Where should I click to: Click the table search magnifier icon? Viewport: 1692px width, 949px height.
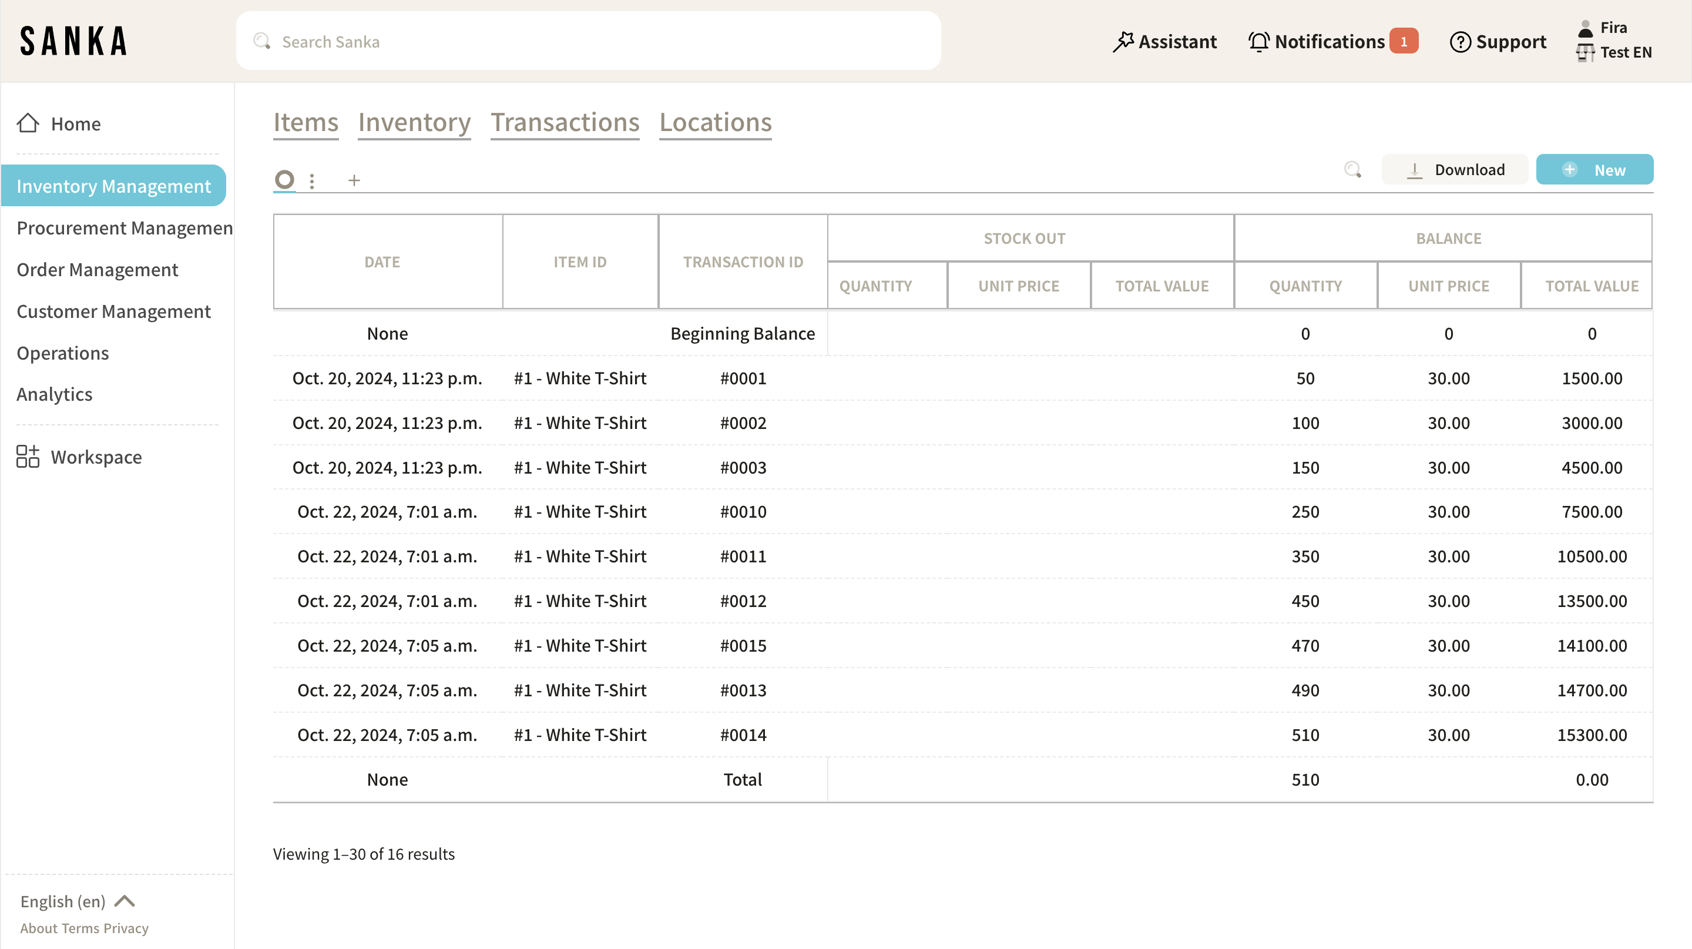pyautogui.click(x=1352, y=170)
